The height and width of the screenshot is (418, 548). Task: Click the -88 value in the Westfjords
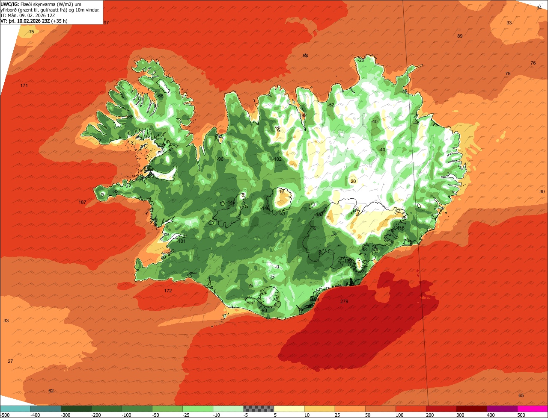point(130,117)
